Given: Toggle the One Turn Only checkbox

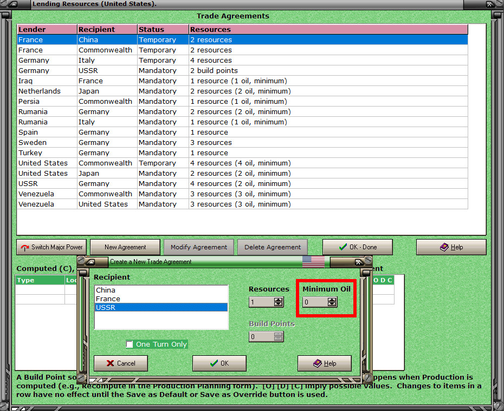Looking at the screenshot, I should pos(129,344).
